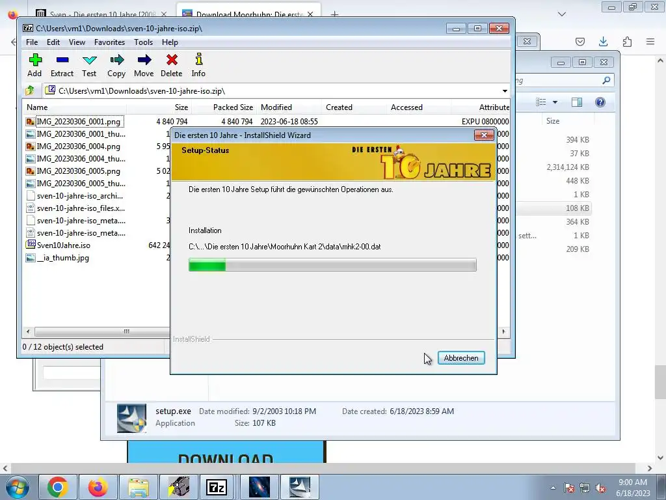Click the Windows Start orb

(x=16, y=487)
